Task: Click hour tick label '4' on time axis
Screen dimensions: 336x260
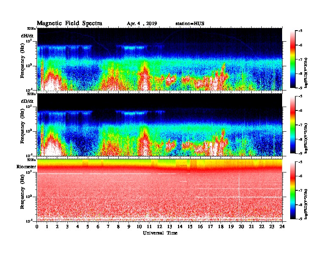Action: [78, 227]
